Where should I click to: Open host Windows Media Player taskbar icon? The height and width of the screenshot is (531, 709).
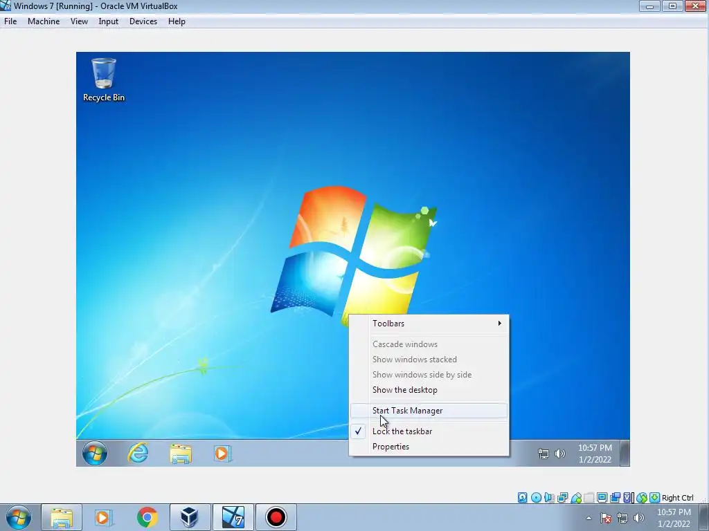(104, 517)
